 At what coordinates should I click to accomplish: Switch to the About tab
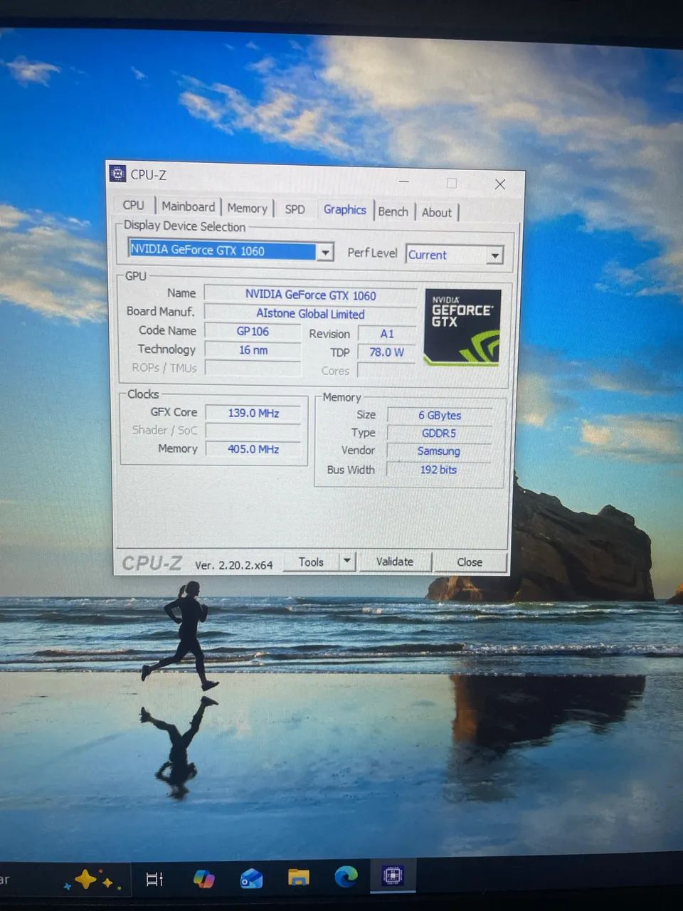pos(436,212)
